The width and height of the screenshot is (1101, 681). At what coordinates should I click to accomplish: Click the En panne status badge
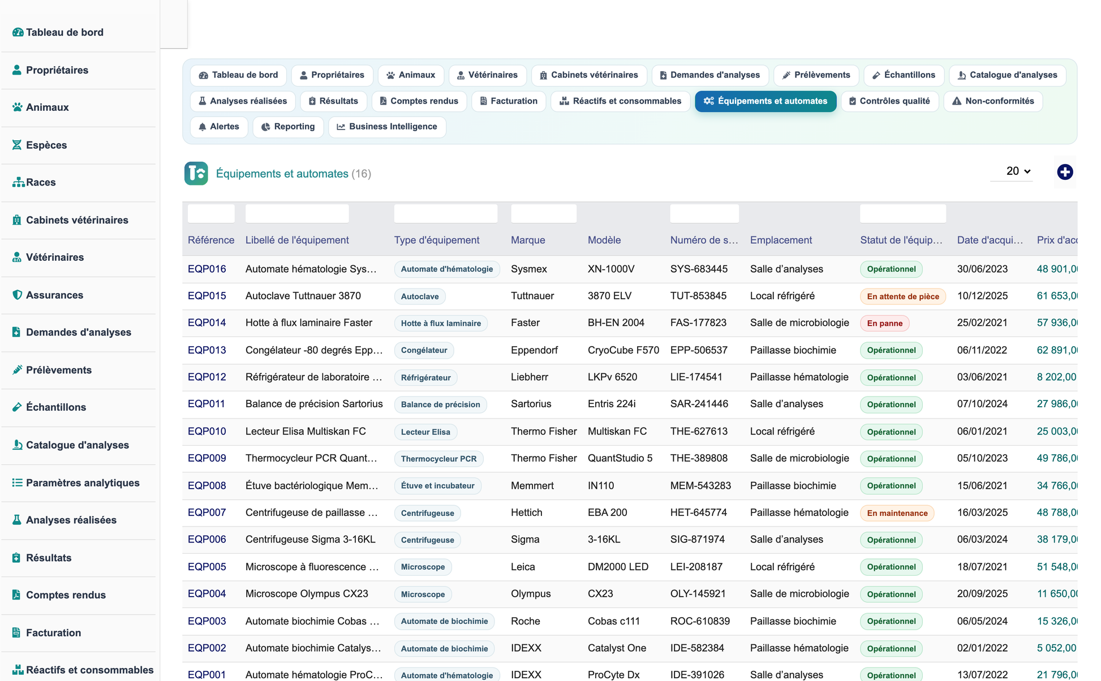coord(884,324)
